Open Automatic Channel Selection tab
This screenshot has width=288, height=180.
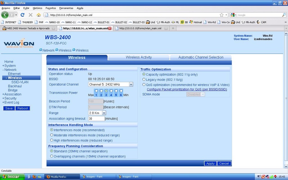(201, 57)
